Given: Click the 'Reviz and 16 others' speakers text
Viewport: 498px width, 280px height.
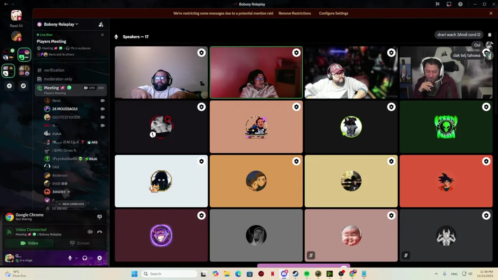Looking at the screenshot, I should pos(61,54).
